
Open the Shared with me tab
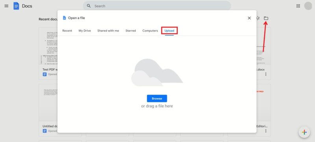[x=108, y=31]
